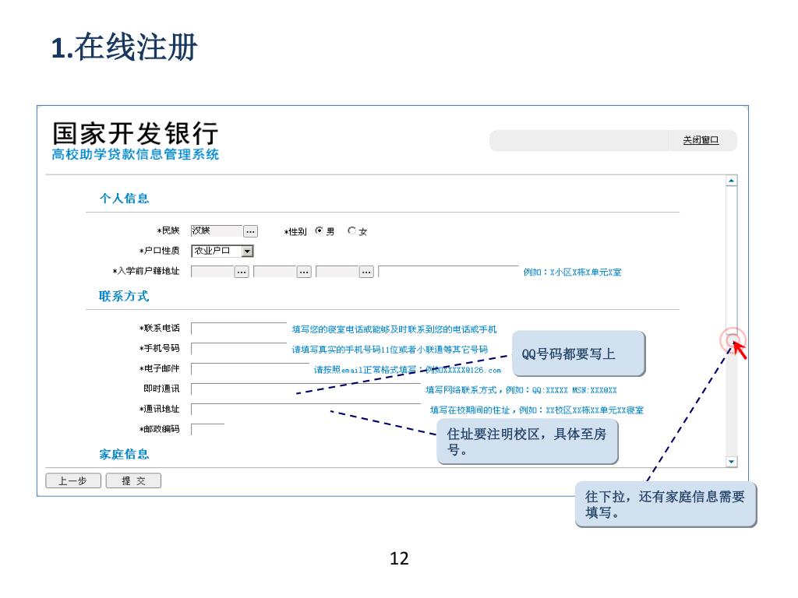Click the scrollbar up arrow

(x=731, y=181)
